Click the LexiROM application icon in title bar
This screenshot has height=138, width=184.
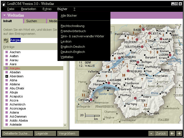[4, 4]
